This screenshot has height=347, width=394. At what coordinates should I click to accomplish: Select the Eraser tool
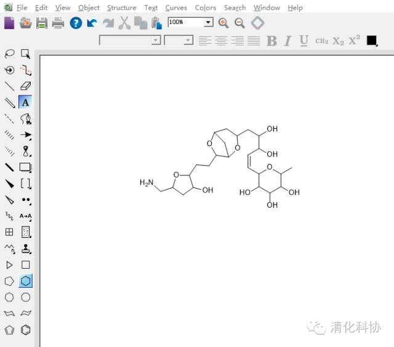pyautogui.click(x=25, y=86)
